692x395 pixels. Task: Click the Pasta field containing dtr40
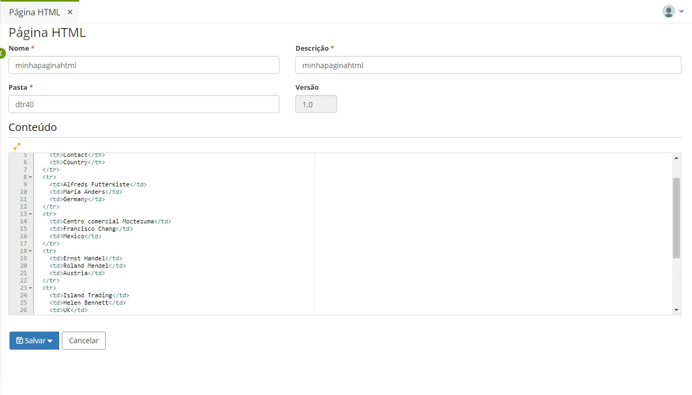tap(144, 104)
